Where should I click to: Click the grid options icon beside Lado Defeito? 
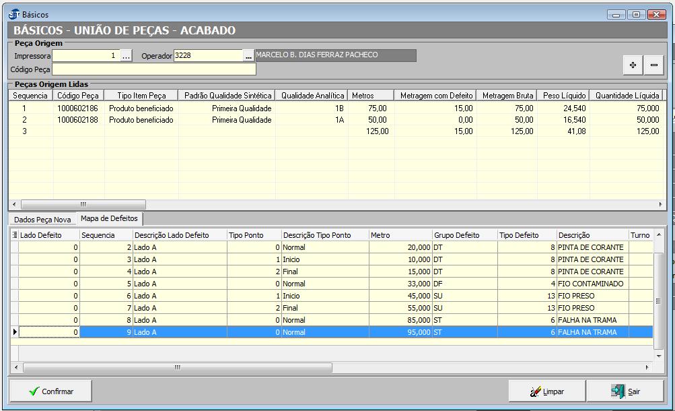point(15,235)
